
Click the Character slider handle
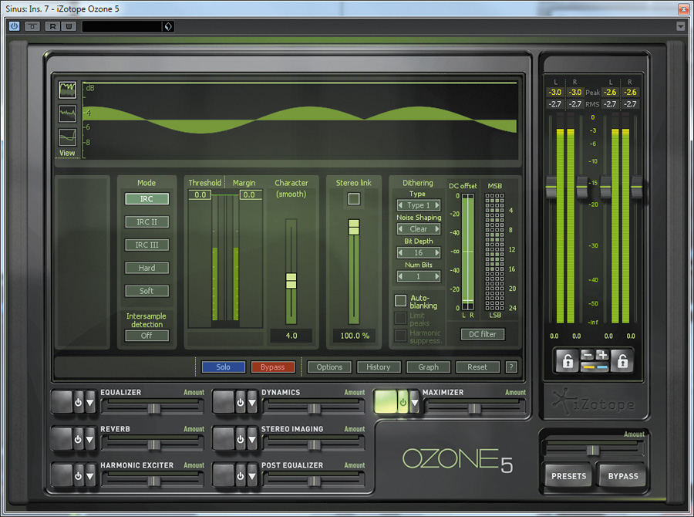291,281
